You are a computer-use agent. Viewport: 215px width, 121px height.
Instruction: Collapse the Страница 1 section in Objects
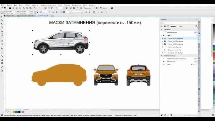pos(162,30)
